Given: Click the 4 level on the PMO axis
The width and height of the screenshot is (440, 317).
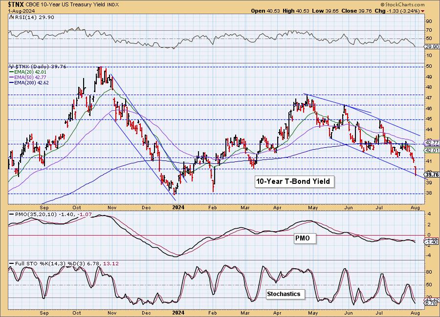Looking at the screenshot, I should tap(429, 215).
